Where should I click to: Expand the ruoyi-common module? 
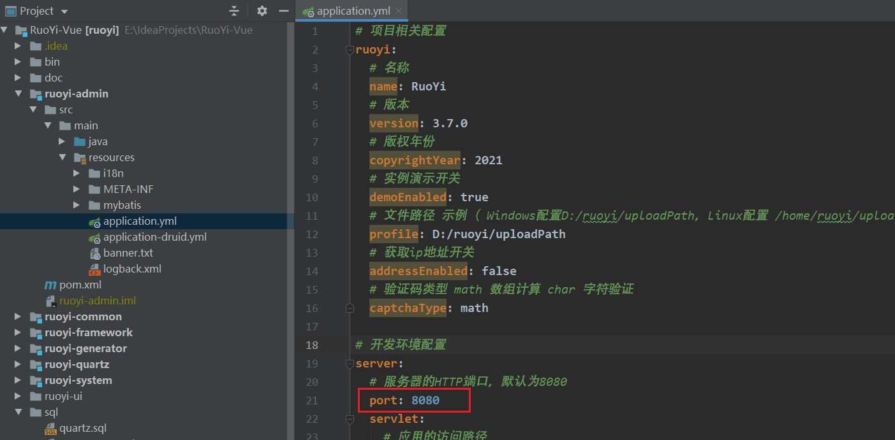[x=18, y=316]
